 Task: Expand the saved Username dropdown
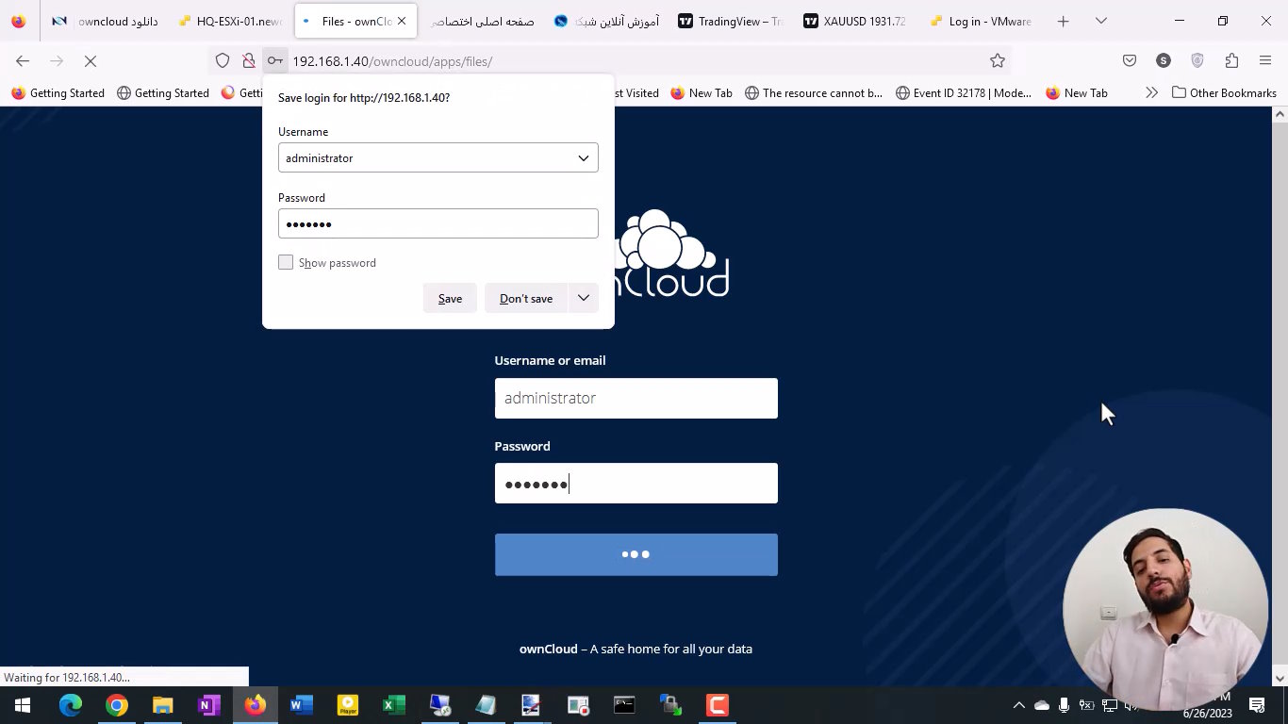[x=584, y=158]
